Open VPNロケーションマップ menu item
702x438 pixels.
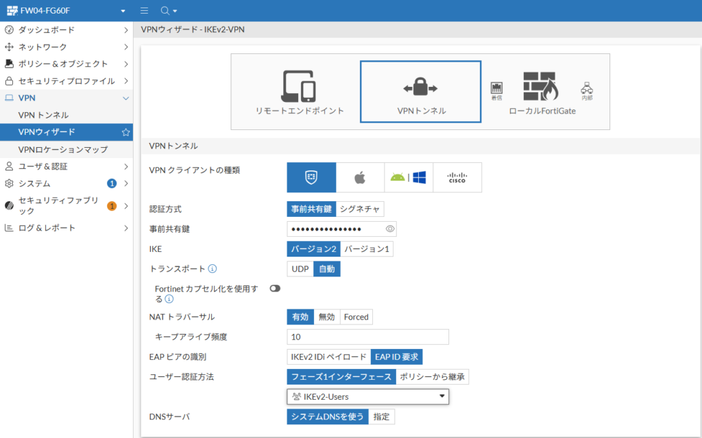pyautogui.click(x=66, y=149)
